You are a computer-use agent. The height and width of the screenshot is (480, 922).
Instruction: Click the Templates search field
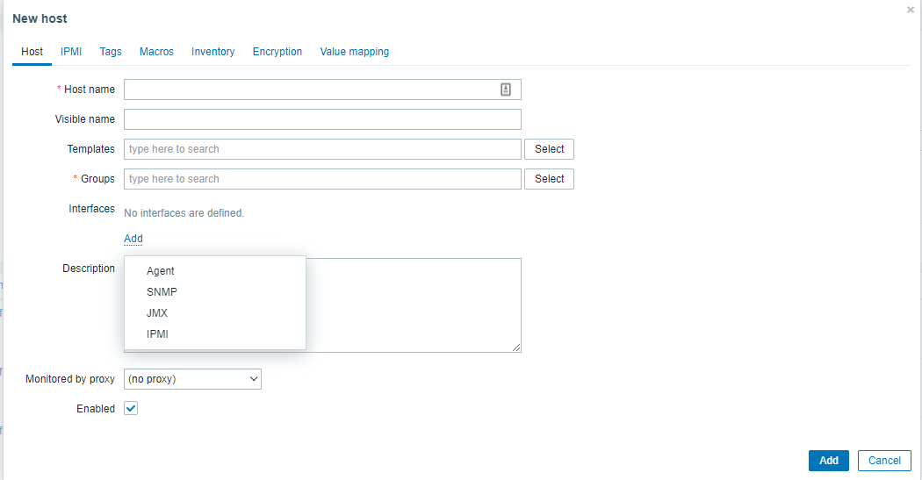point(322,149)
